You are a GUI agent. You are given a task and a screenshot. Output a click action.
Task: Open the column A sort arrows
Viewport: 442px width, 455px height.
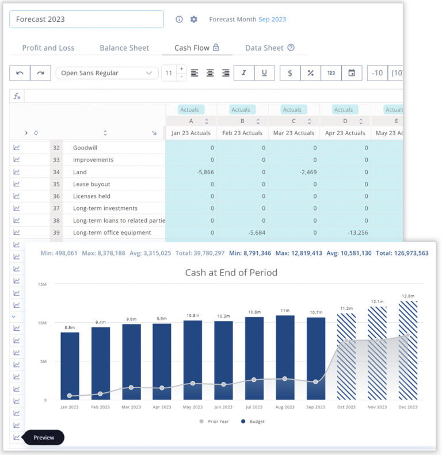[207, 121]
